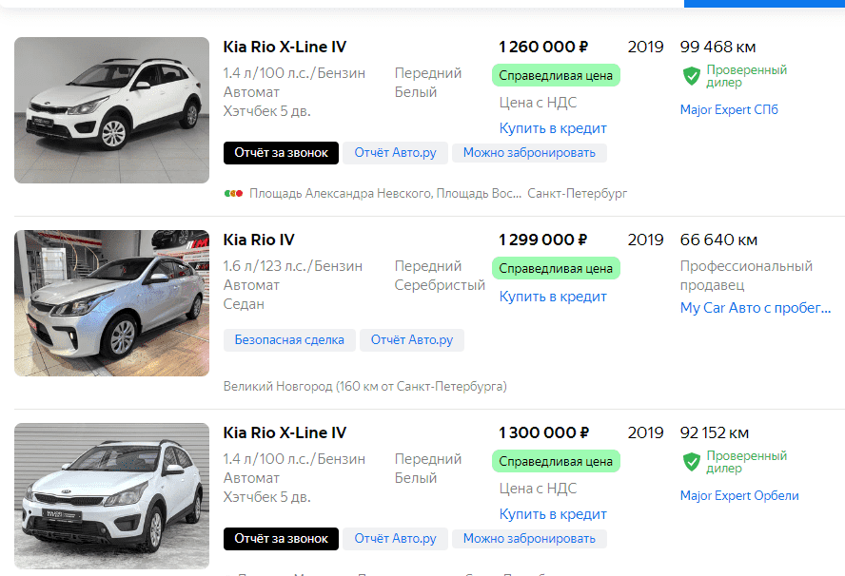This screenshot has height=576, width=845.
Task: Open the Major Expert СПб dealer link
Action: tap(729, 110)
